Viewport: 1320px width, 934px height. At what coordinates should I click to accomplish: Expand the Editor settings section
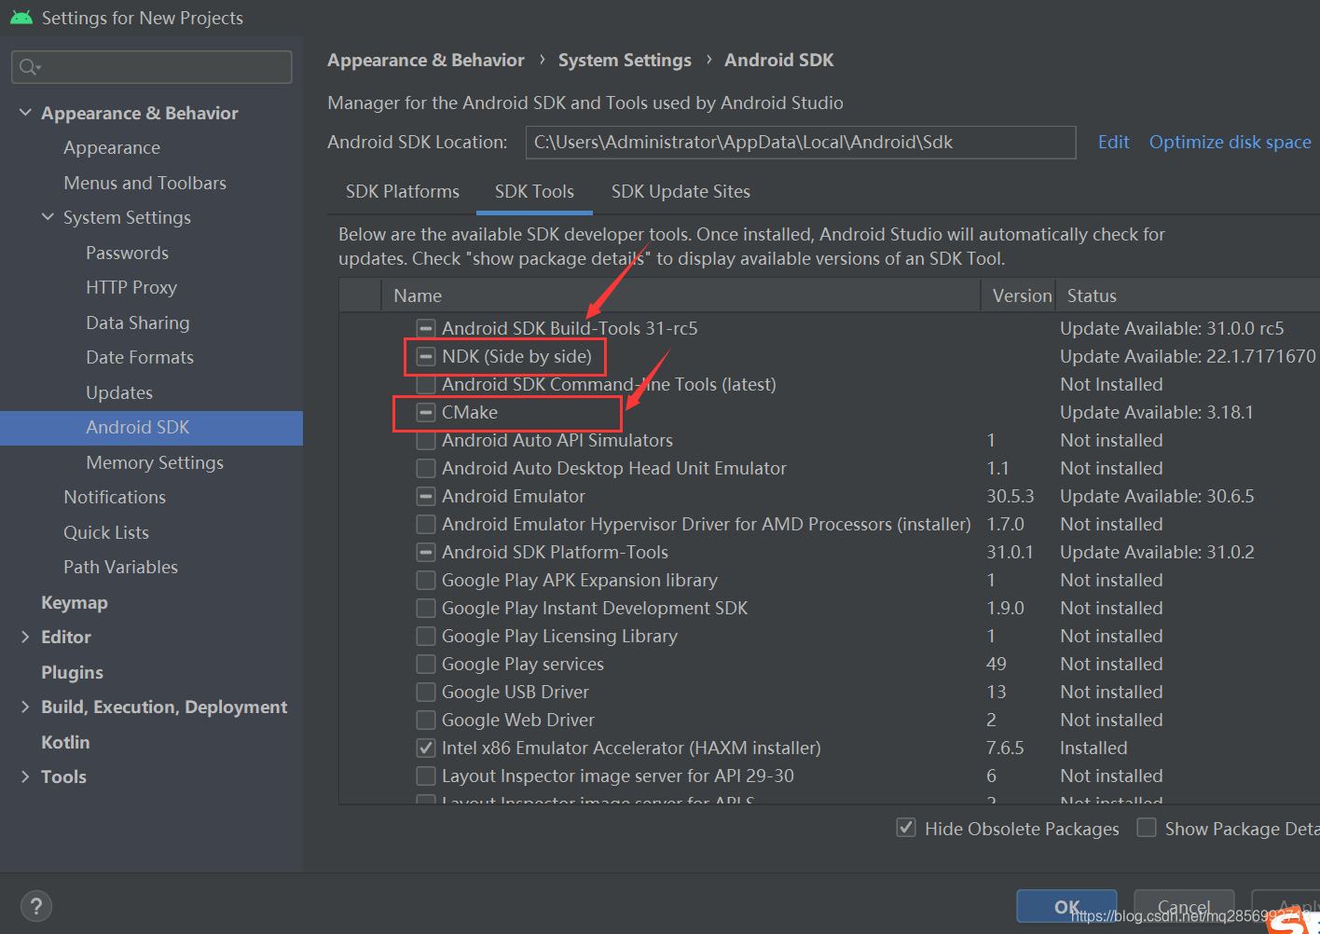pyautogui.click(x=25, y=637)
